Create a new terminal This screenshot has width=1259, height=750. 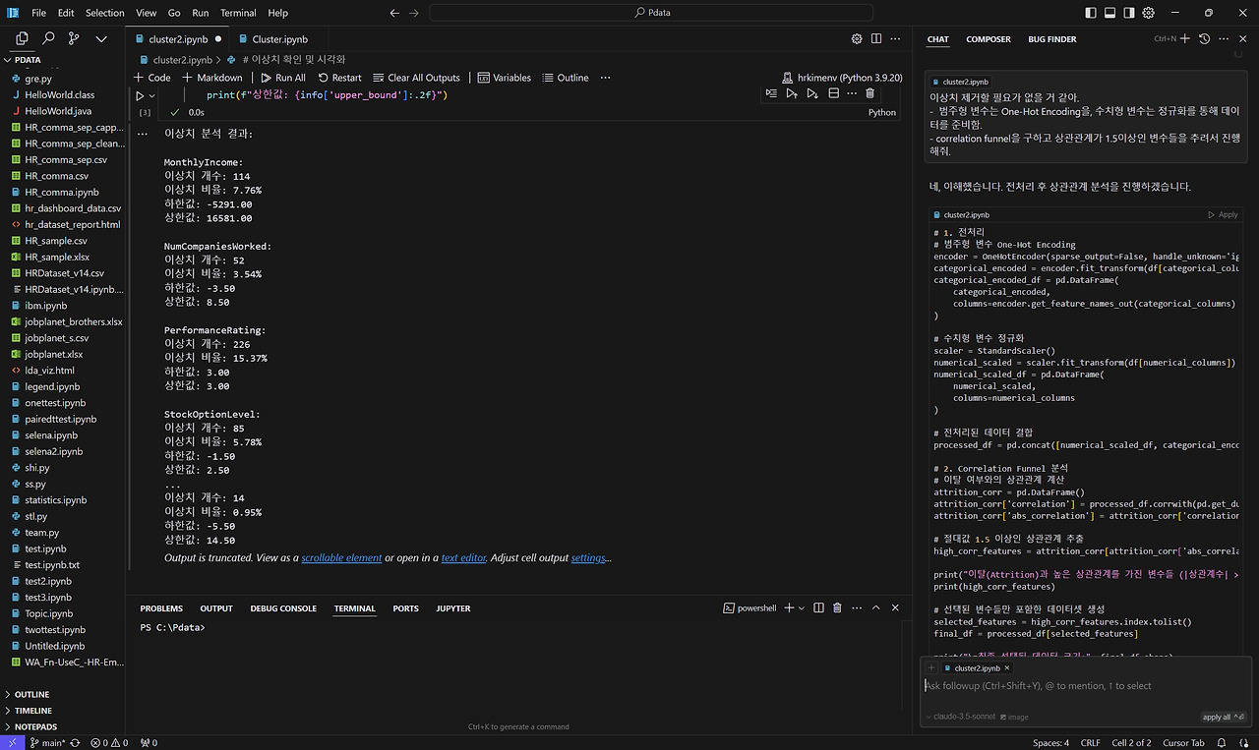point(789,608)
